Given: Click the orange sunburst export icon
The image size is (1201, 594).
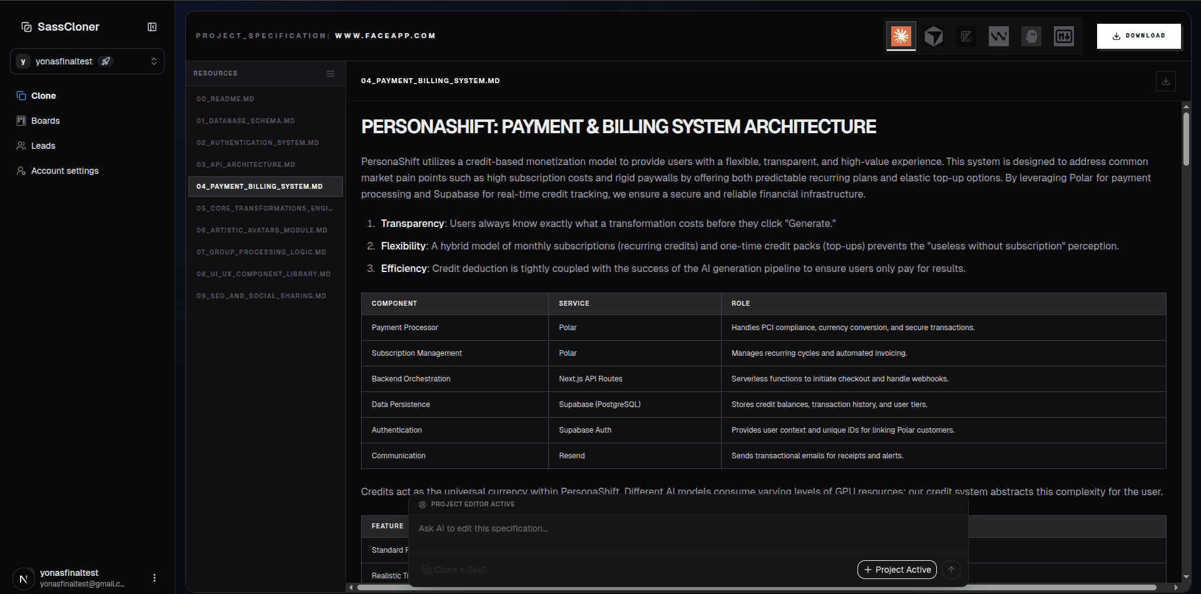Looking at the screenshot, I should (901, 36).
